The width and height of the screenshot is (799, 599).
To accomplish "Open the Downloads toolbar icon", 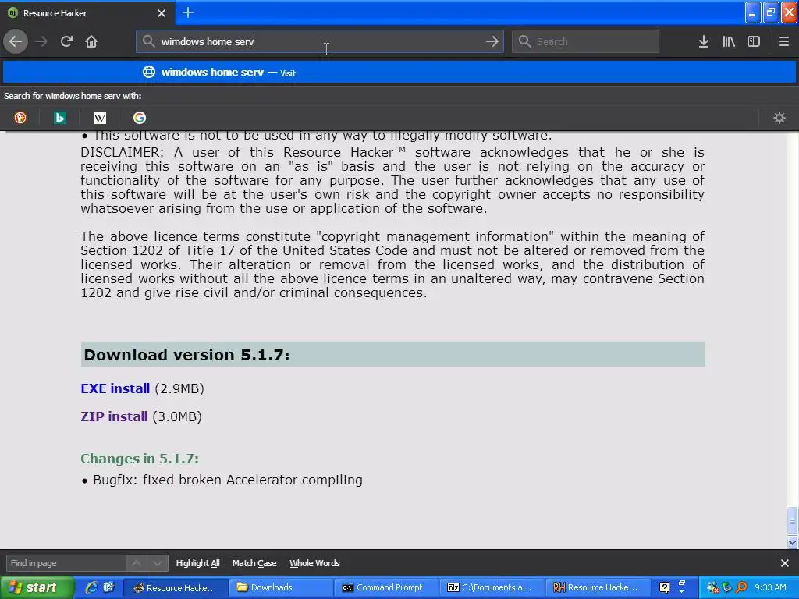I will [704, 41].
